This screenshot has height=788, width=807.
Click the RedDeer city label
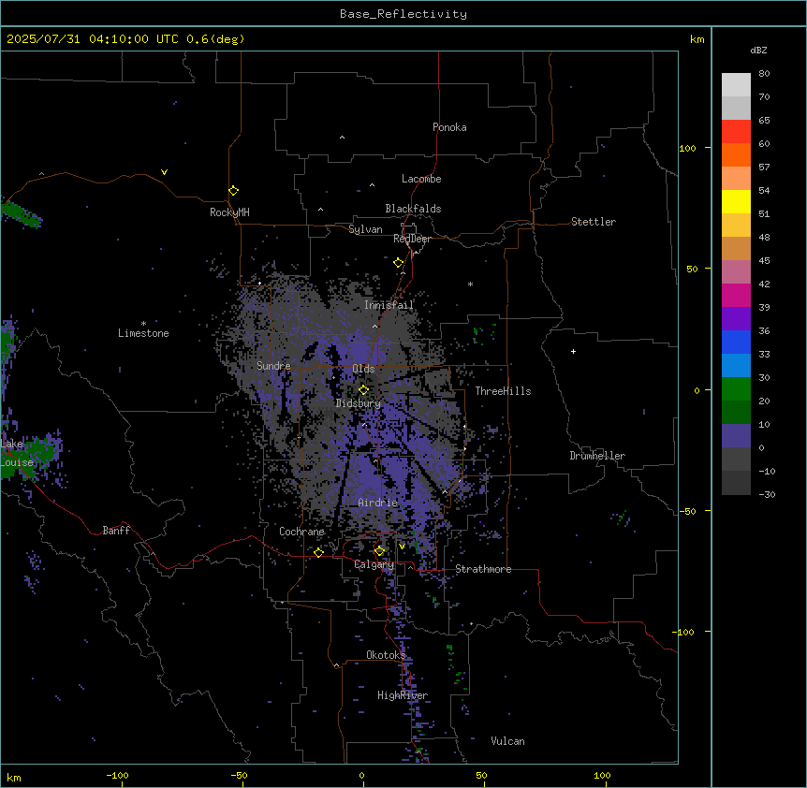[412, 239]
